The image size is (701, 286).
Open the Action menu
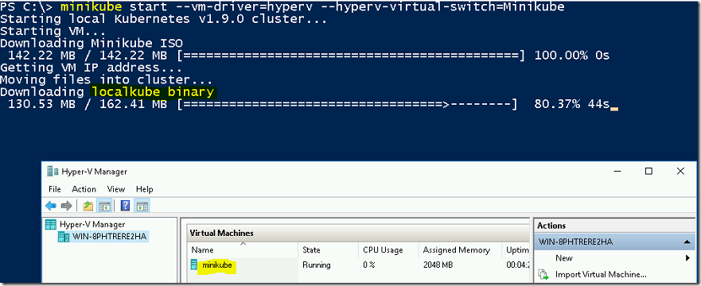pos(84,189)
